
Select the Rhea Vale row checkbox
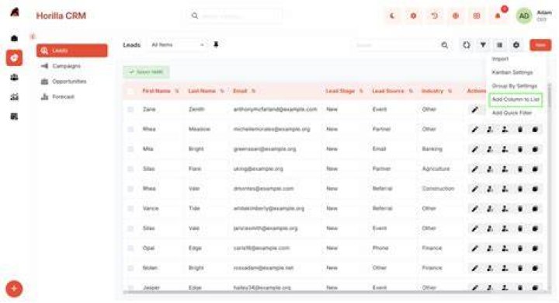[130, 189]
